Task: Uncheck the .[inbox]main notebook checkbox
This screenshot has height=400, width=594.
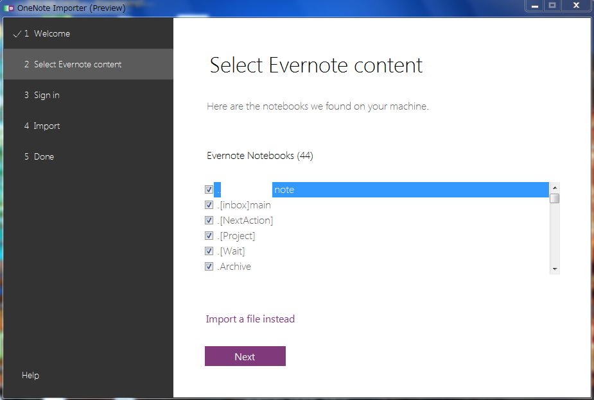Action: [x=209, y=204]
